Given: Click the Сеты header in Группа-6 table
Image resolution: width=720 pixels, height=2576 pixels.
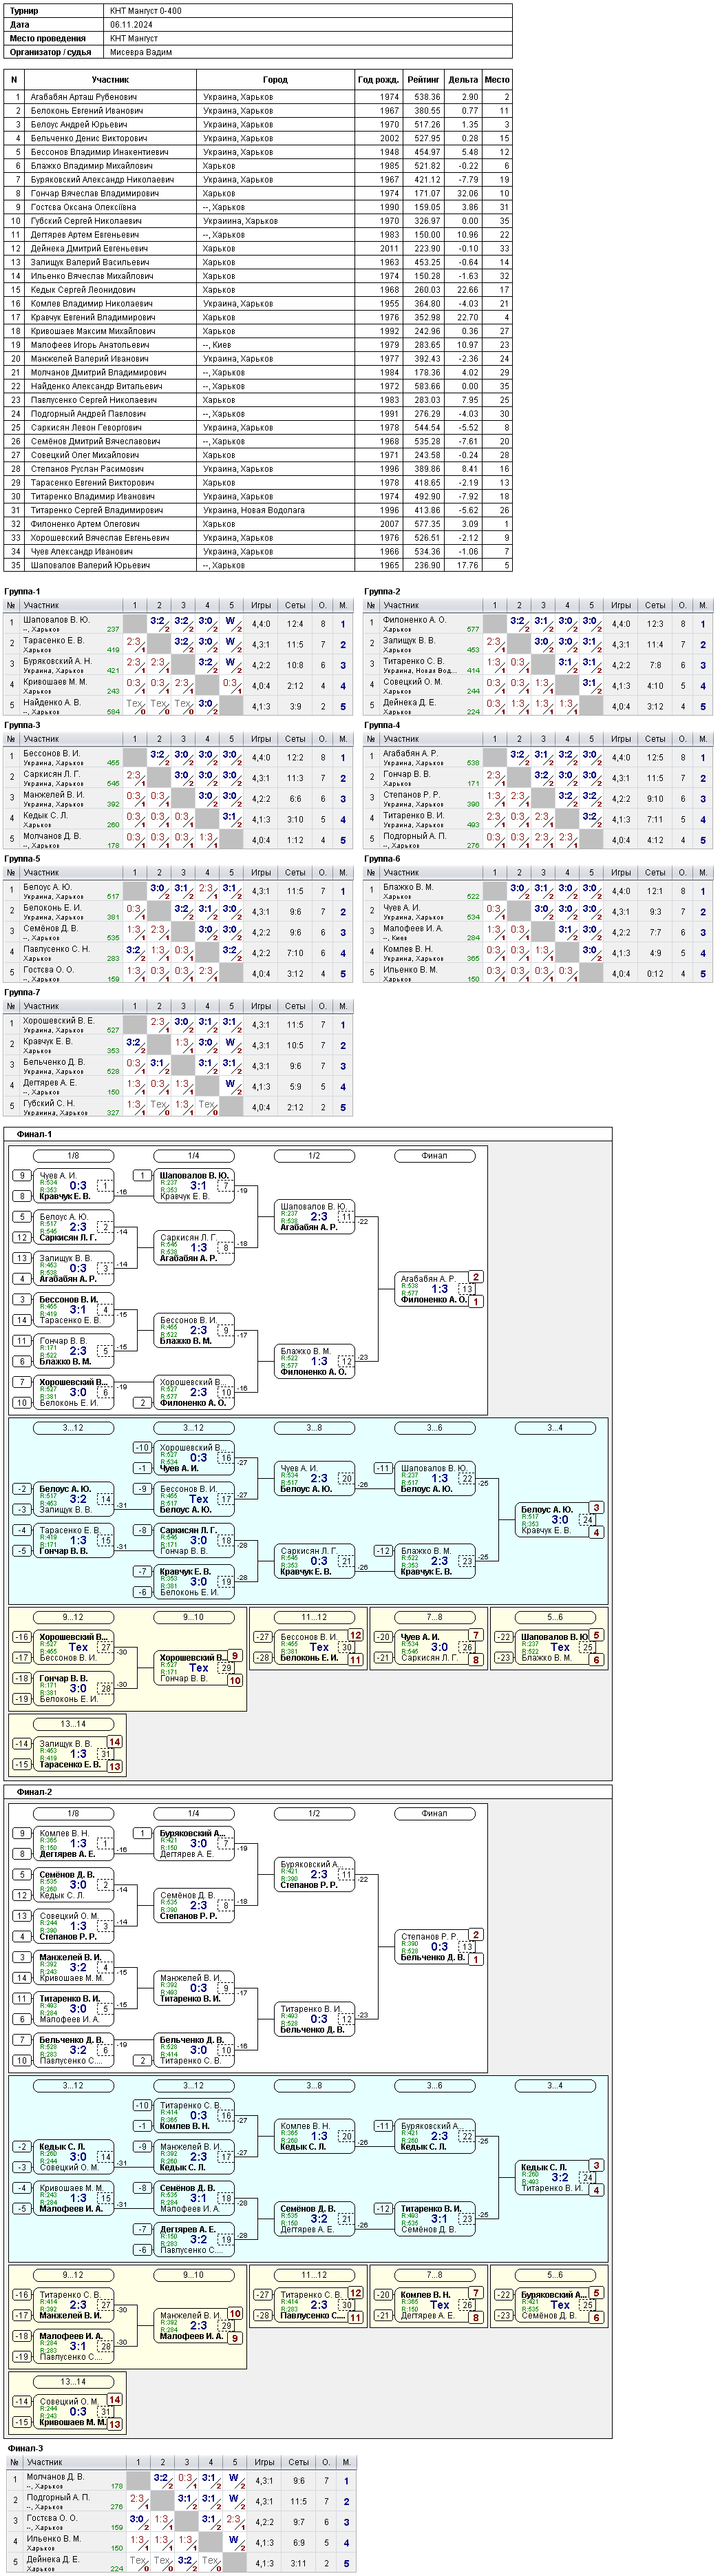Looking at the screenshot, I should click(x=655, y=873).
